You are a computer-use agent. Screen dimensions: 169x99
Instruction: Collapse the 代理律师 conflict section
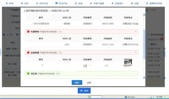(x=135, y=32)
